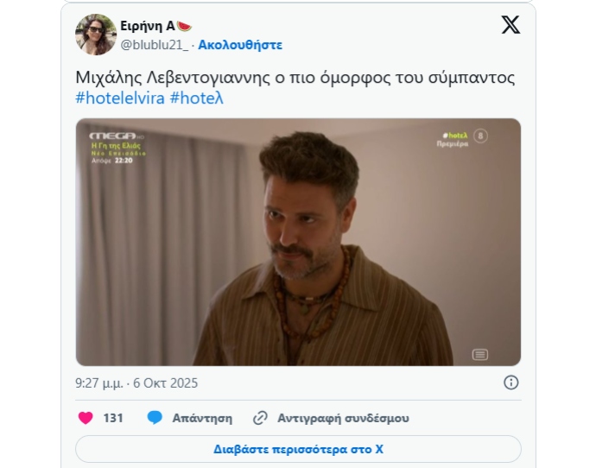Open the #hotelelvira hashtag
The width and height of the screenshot is (596, 468).
click(x=120, y=98)
